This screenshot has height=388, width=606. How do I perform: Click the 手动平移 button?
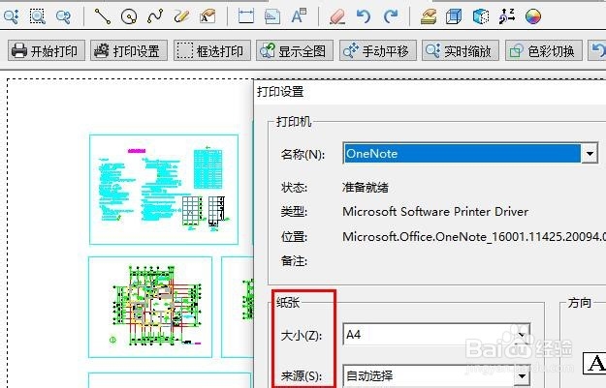click(x=378, y=50)
